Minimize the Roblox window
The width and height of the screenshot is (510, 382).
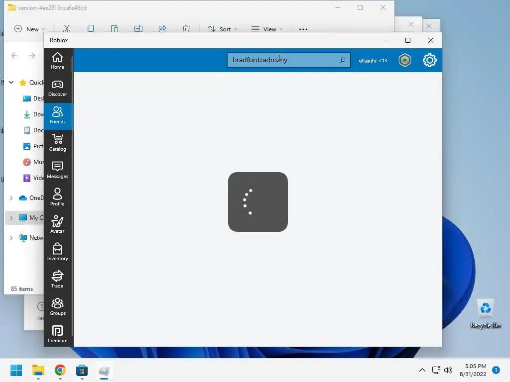click(x=385, y=40)
